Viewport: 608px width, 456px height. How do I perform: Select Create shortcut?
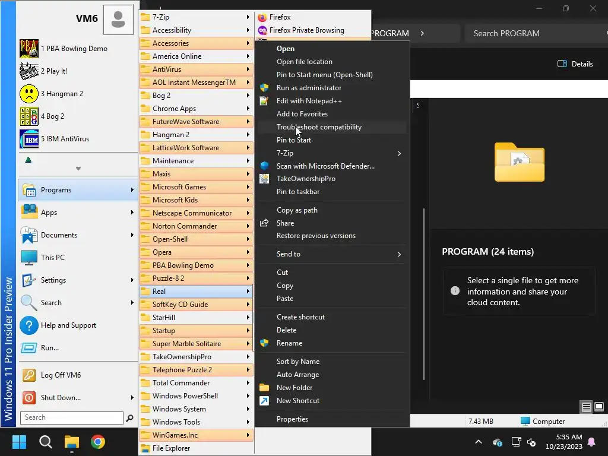[332, 317]
